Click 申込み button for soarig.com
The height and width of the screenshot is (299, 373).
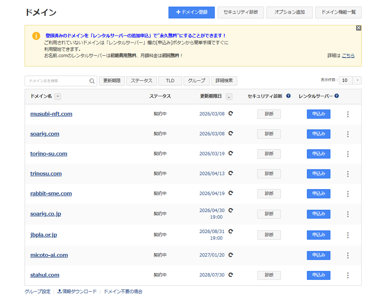(319, 134)
